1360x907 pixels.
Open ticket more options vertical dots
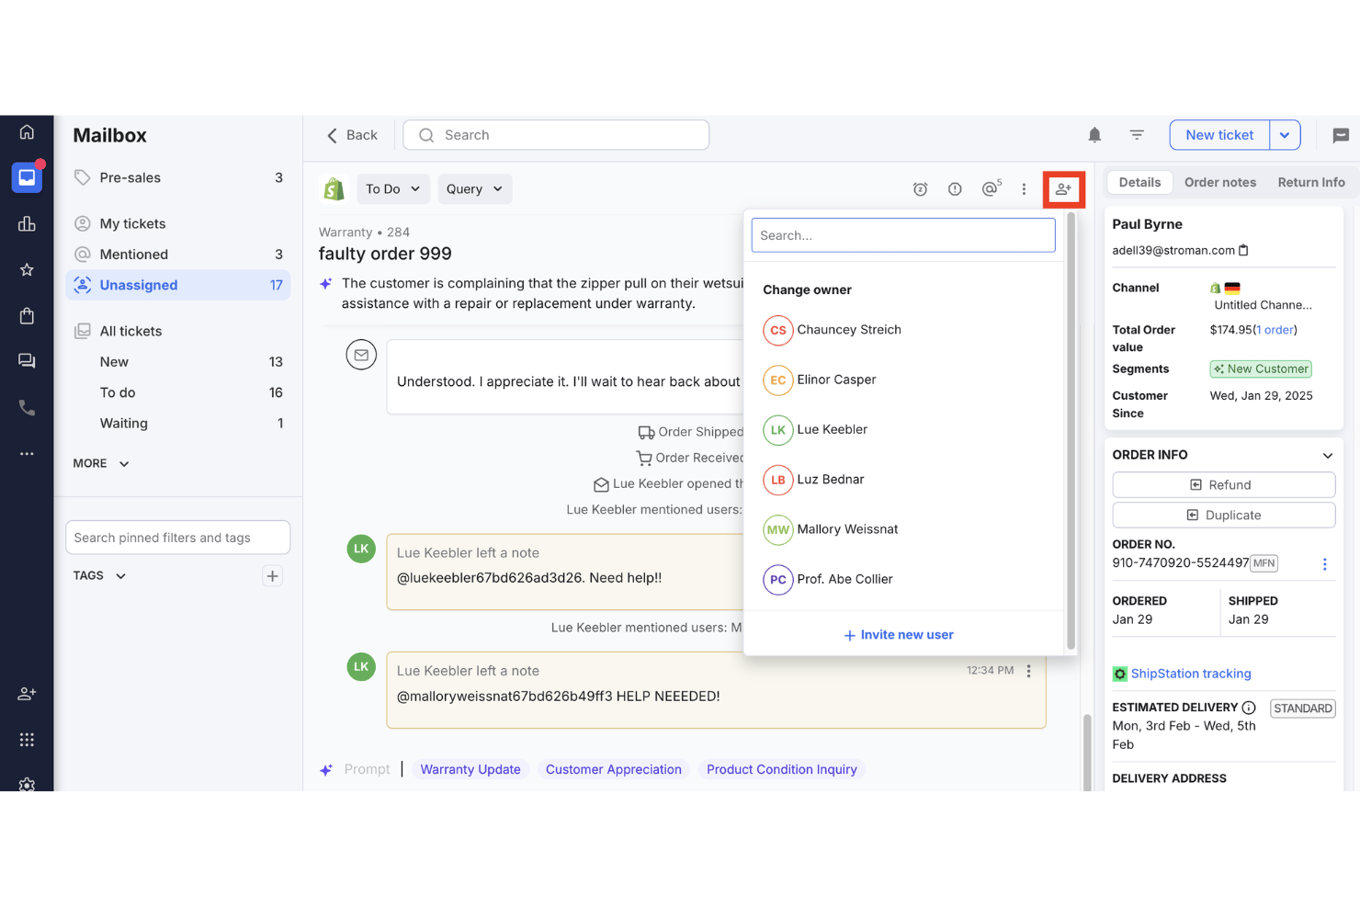(x=1024, y=189)
